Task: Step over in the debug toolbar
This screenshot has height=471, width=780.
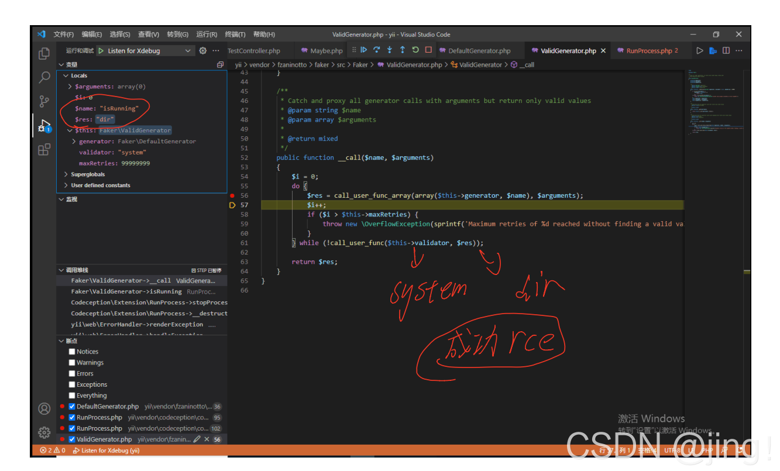Action: click(x=377, y=50)
